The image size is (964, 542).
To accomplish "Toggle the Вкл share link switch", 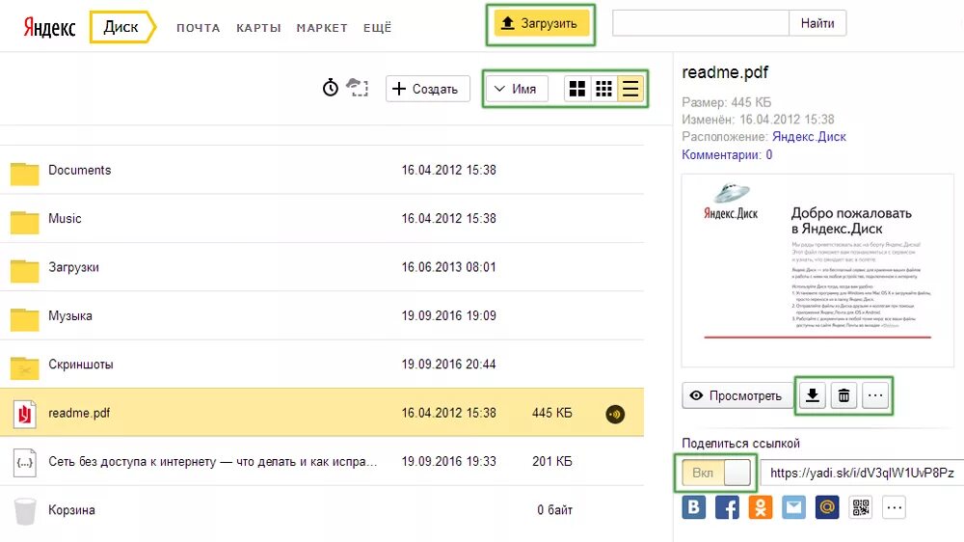I will point(716,473).
